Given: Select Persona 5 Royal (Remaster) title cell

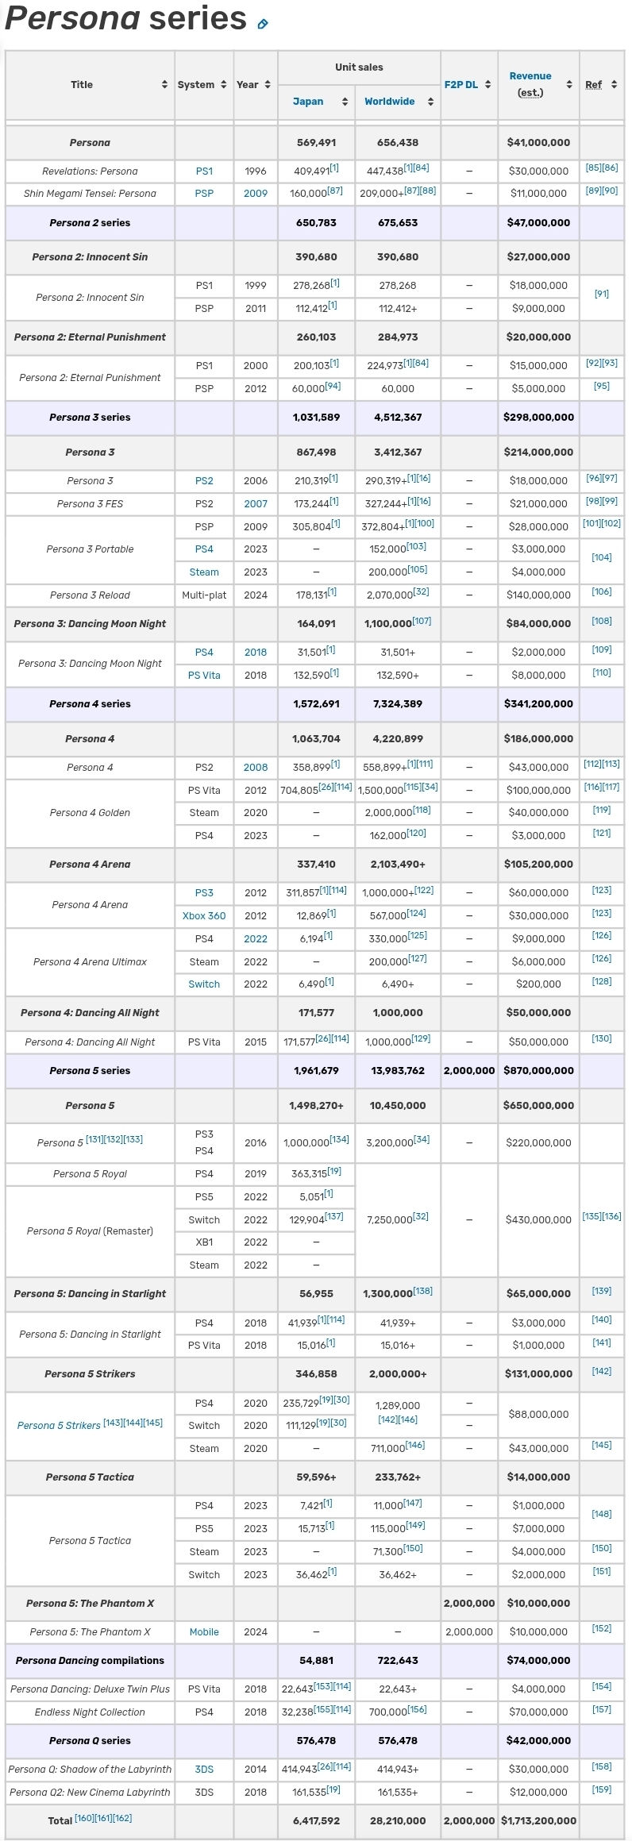Looking at the screenshot, I should [x=90, y=1231].
